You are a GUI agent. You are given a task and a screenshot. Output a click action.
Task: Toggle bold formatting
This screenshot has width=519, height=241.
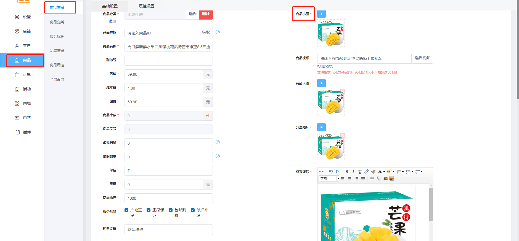347,172
